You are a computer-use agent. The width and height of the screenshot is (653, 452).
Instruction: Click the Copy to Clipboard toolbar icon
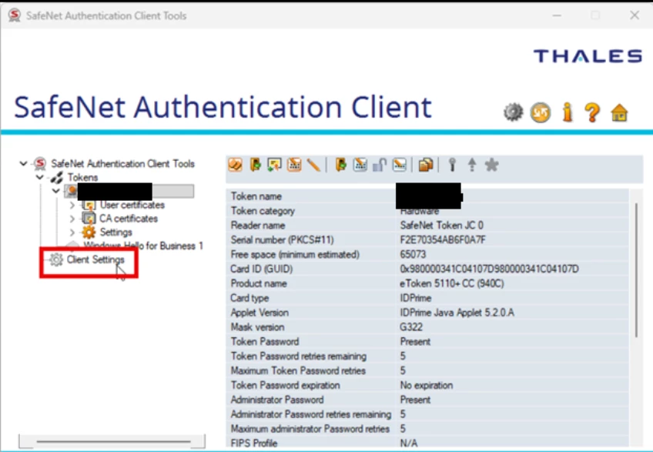426,165
